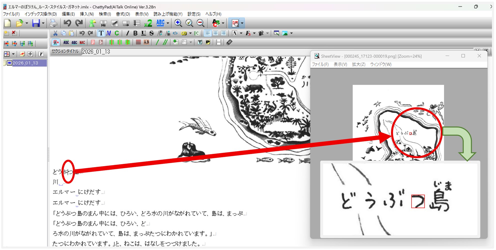Open the インデックス操作(D) menu
The width and height of the screenshot is (496, 250).
(x=40, y=14)
